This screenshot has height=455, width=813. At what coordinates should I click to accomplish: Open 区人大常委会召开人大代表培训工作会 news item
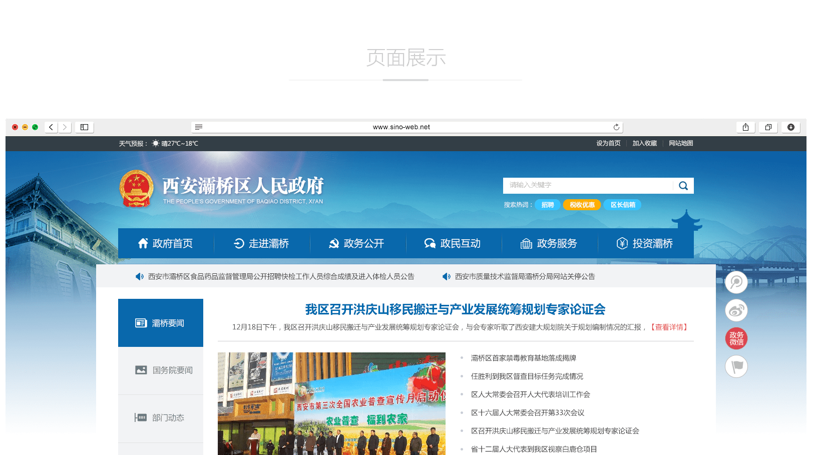531,394
